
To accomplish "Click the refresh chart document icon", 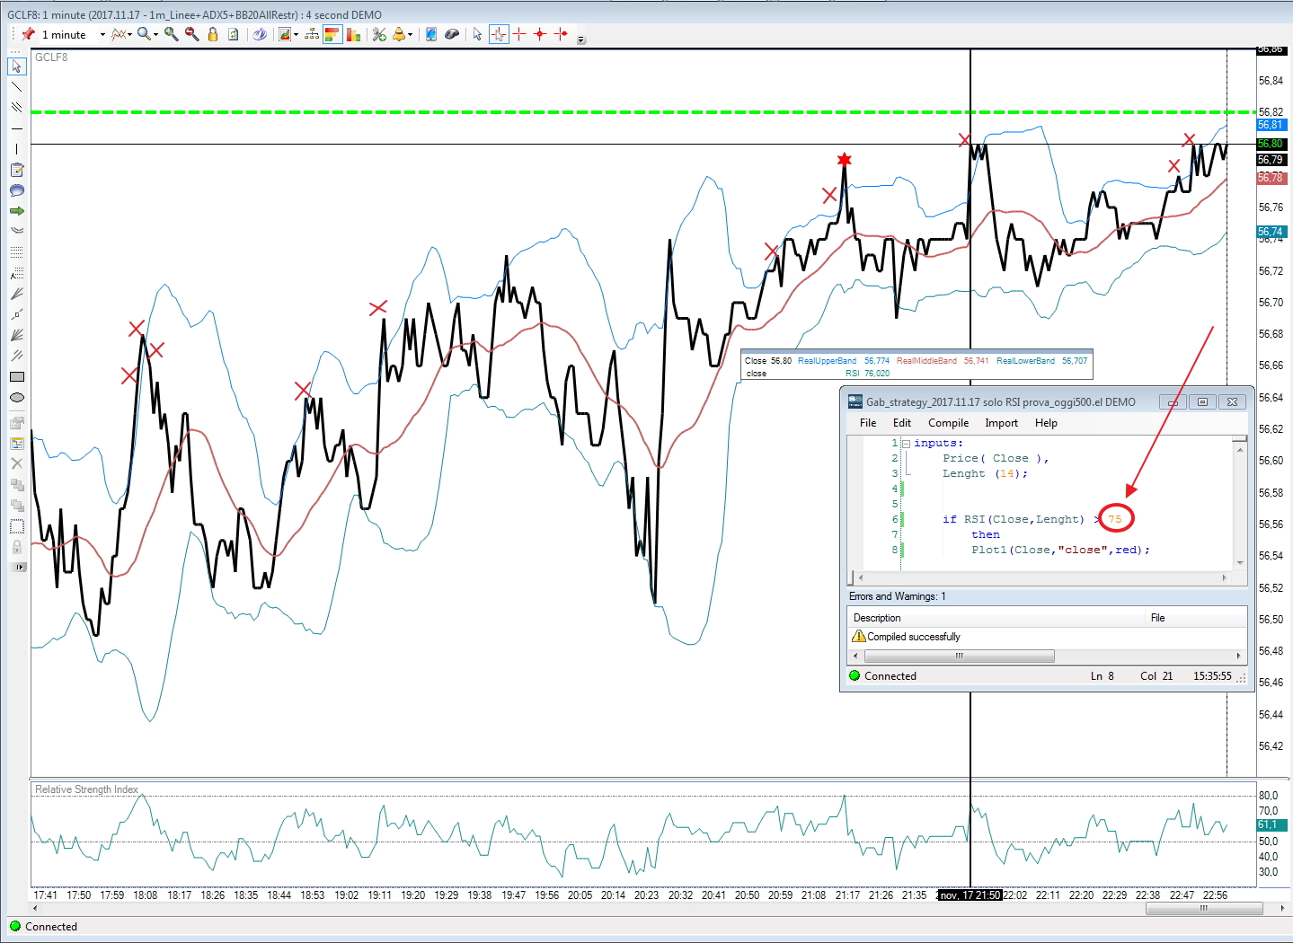I will [x=234, y=34].
